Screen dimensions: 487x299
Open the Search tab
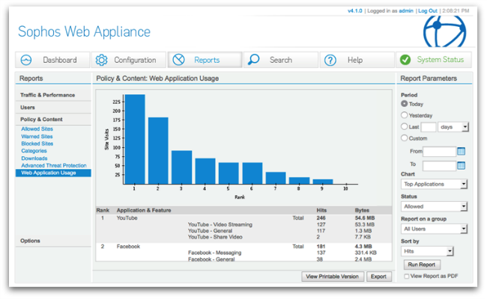281,60
